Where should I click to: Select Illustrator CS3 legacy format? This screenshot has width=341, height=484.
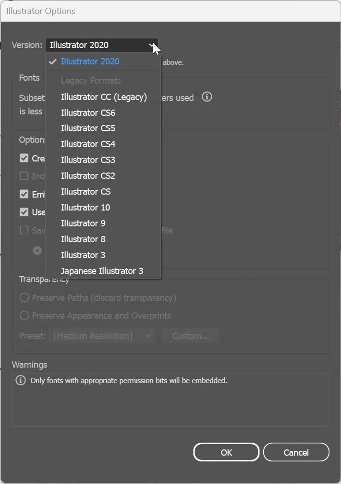tap(103, 160)
